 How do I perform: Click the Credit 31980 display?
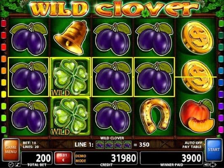pyautogui.click(x=106, y=158)
